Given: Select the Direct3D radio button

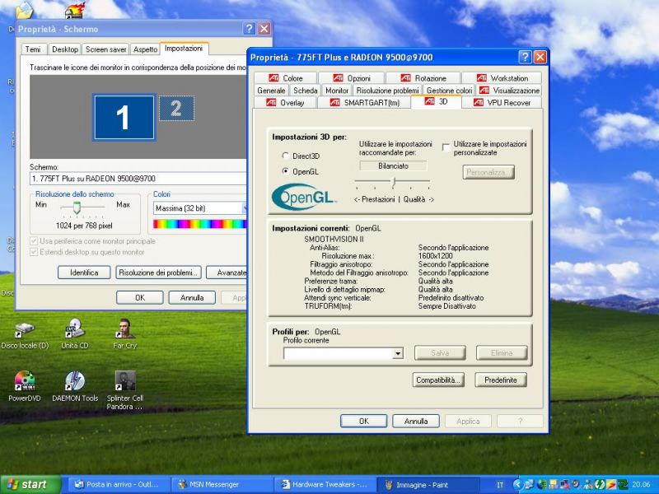Looking at the screenshot, I should 285,156.
